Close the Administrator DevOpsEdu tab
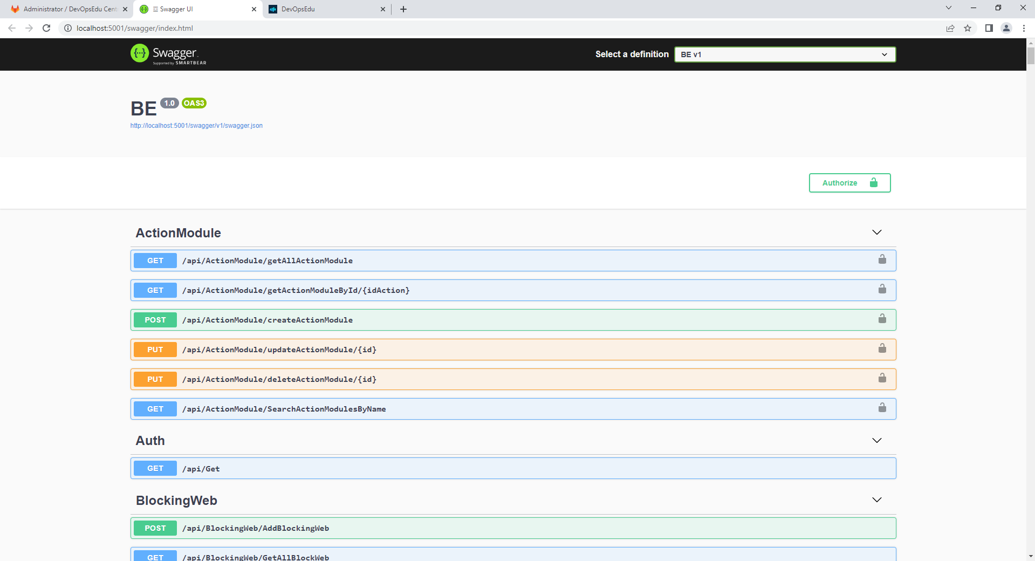Screen dimensions: 1035x561 (125, 9)
